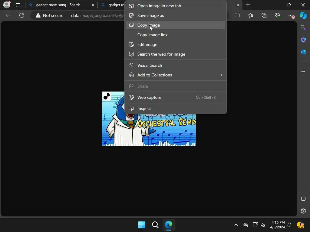Open Copilot preview taskbar icon

coord(301,225)
